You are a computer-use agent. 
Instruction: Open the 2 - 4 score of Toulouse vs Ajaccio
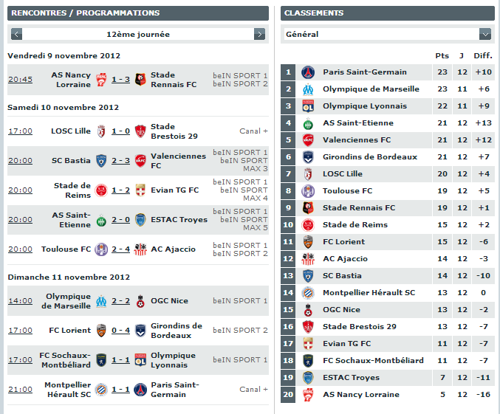tap(120, 249)
